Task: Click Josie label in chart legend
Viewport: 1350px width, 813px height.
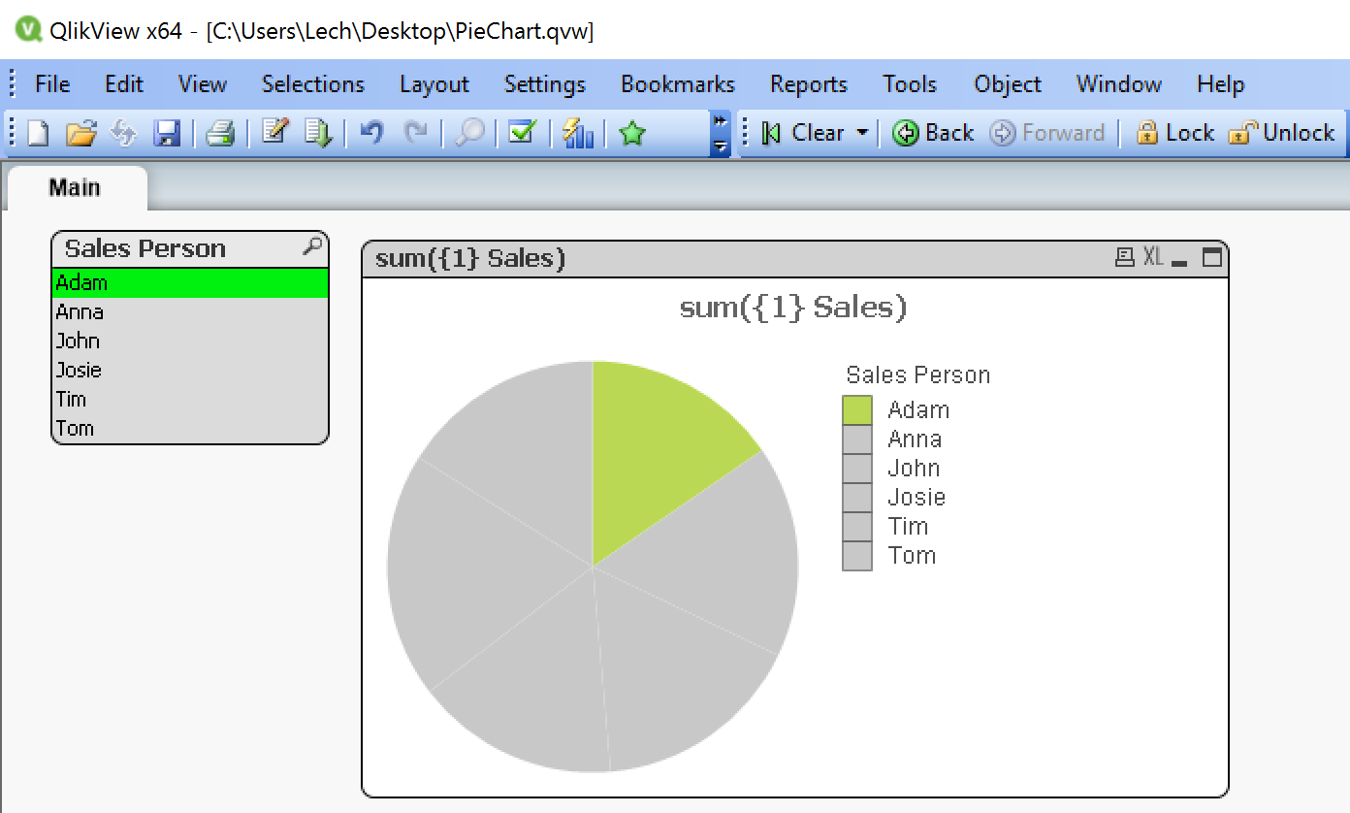Action: 916,498
